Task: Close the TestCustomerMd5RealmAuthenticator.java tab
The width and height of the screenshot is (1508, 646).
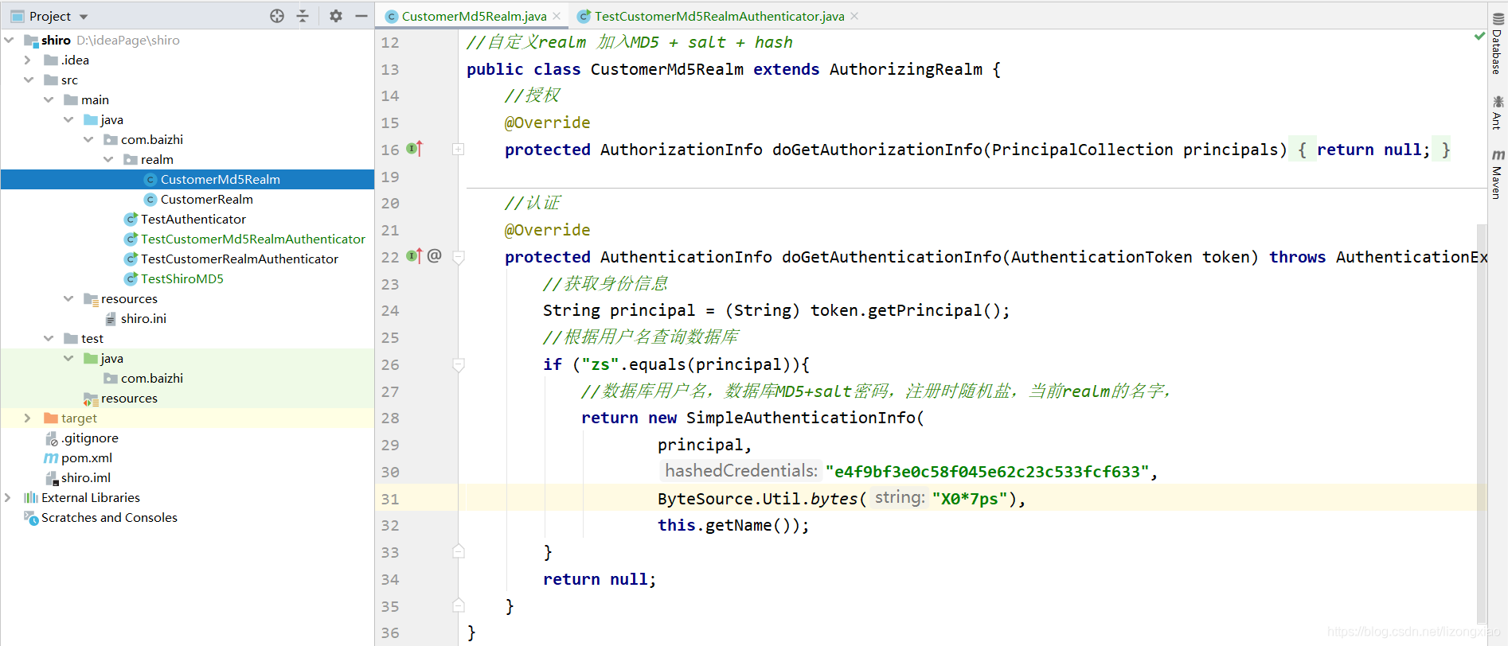Action: point(854,16)
